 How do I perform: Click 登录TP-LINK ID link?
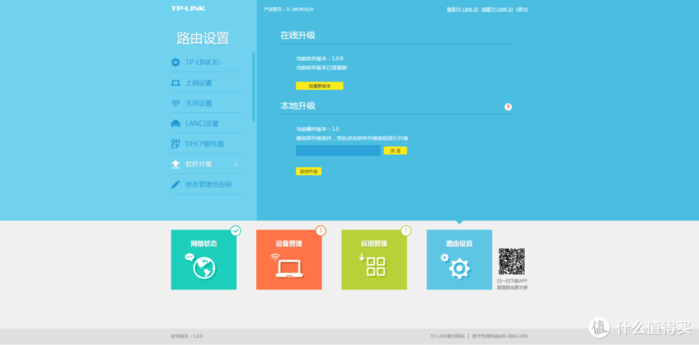462,9
